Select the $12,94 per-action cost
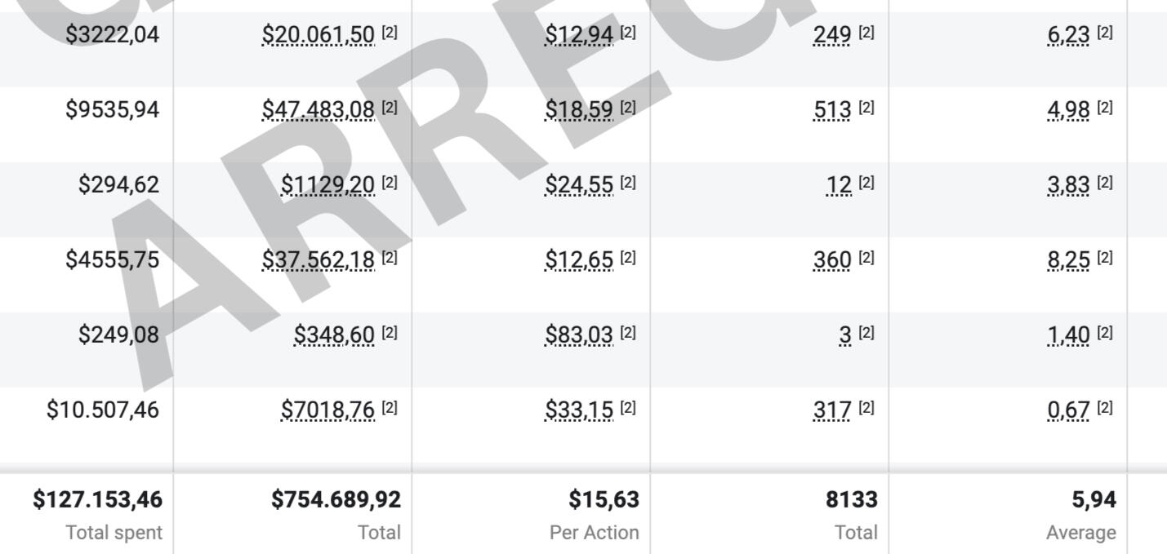The width and height of the screenshot is (1167, 554). (x=579, y=34)
